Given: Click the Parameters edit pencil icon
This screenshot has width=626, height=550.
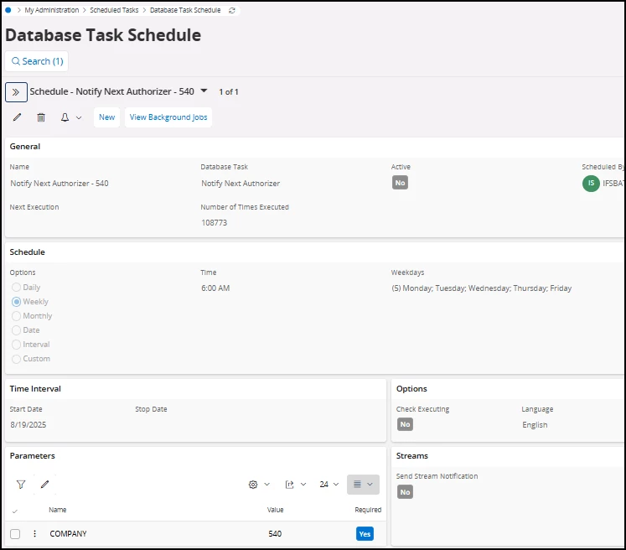Looking at the screenshot, I should click(44, 484).
